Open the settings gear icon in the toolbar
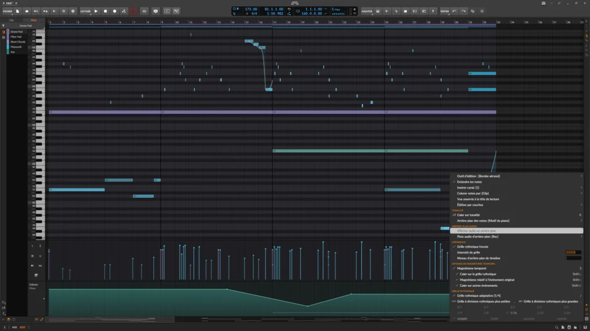The height and width of the screenshot is (331, 590). (73, 10)
